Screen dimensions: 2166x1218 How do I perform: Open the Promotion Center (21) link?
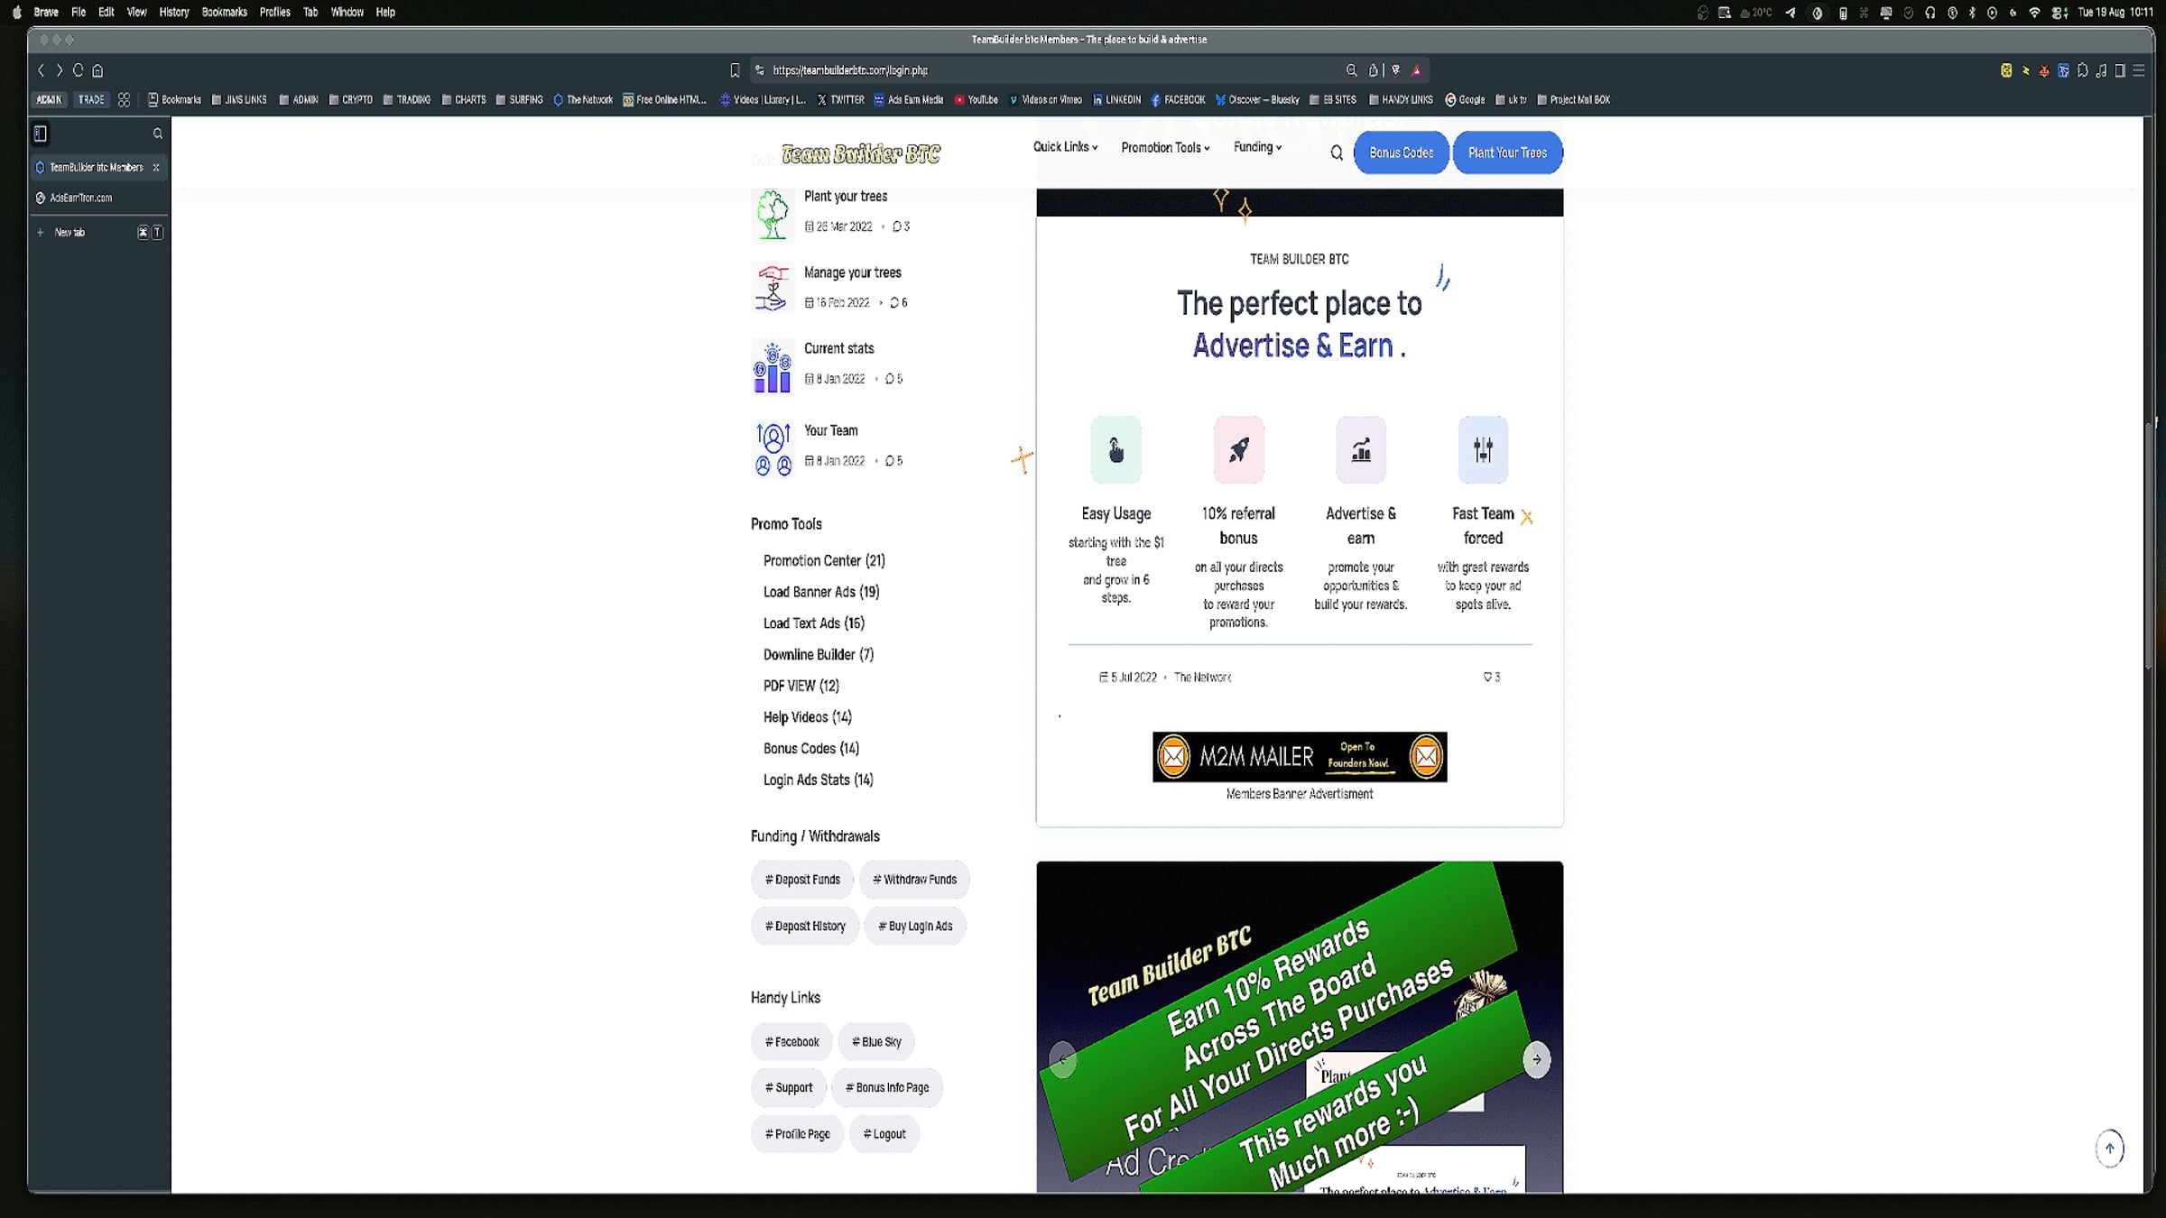[x=824, y=561]
